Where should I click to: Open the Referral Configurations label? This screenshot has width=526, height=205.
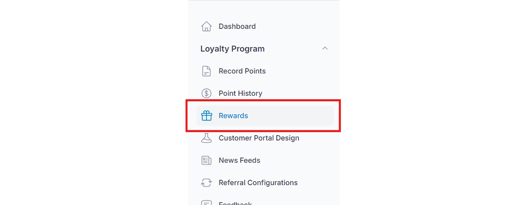(258, 183)
